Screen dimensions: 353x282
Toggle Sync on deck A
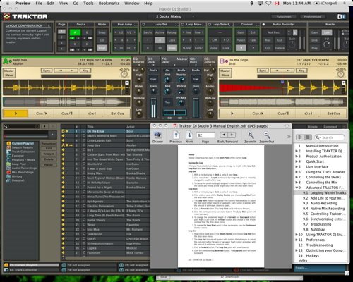tap(46, 70)
